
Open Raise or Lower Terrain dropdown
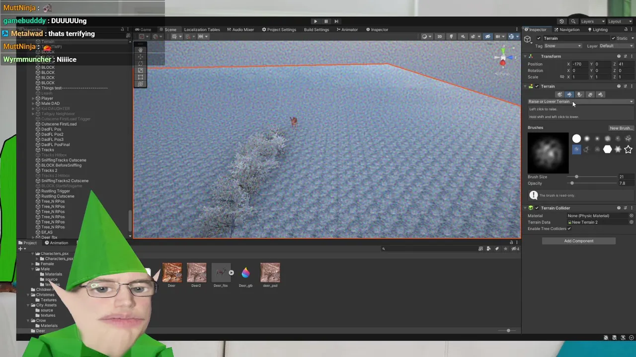(x=581, y=102)
